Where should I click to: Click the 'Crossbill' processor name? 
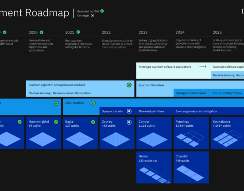[182, 156]
